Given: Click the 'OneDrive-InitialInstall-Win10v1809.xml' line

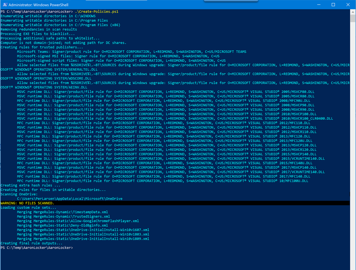Looking at the screenshot, I should coord(83,239).
